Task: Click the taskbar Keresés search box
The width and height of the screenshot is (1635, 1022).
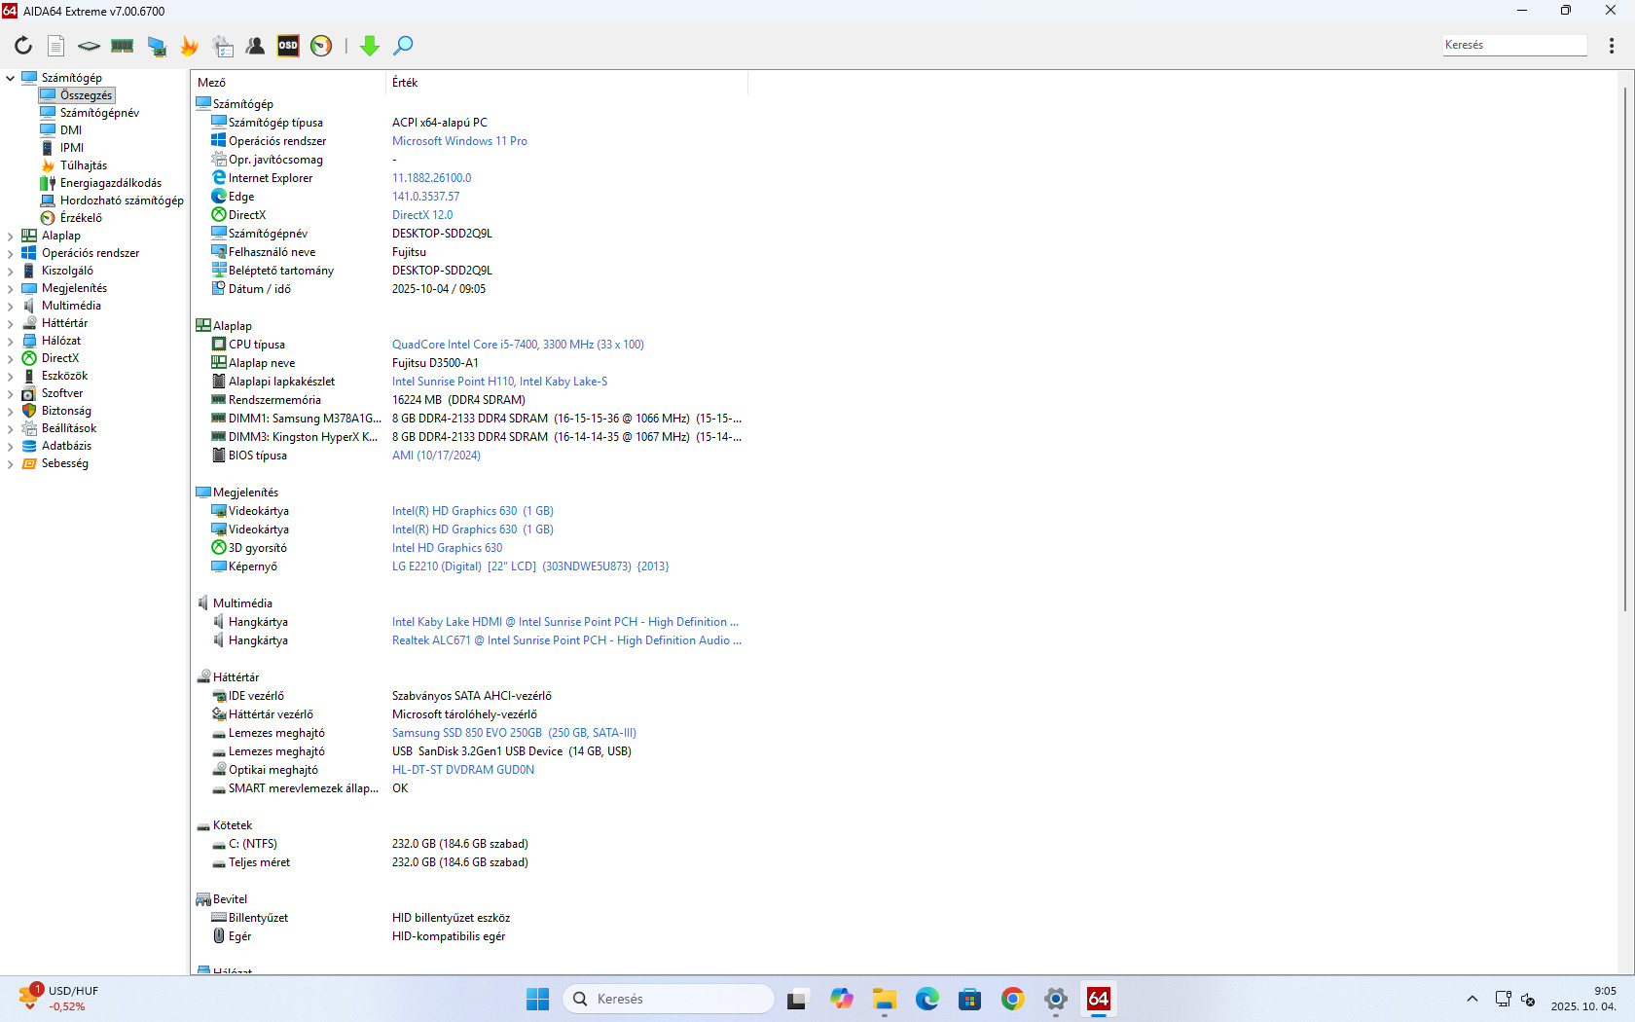Action: [669, 999]
